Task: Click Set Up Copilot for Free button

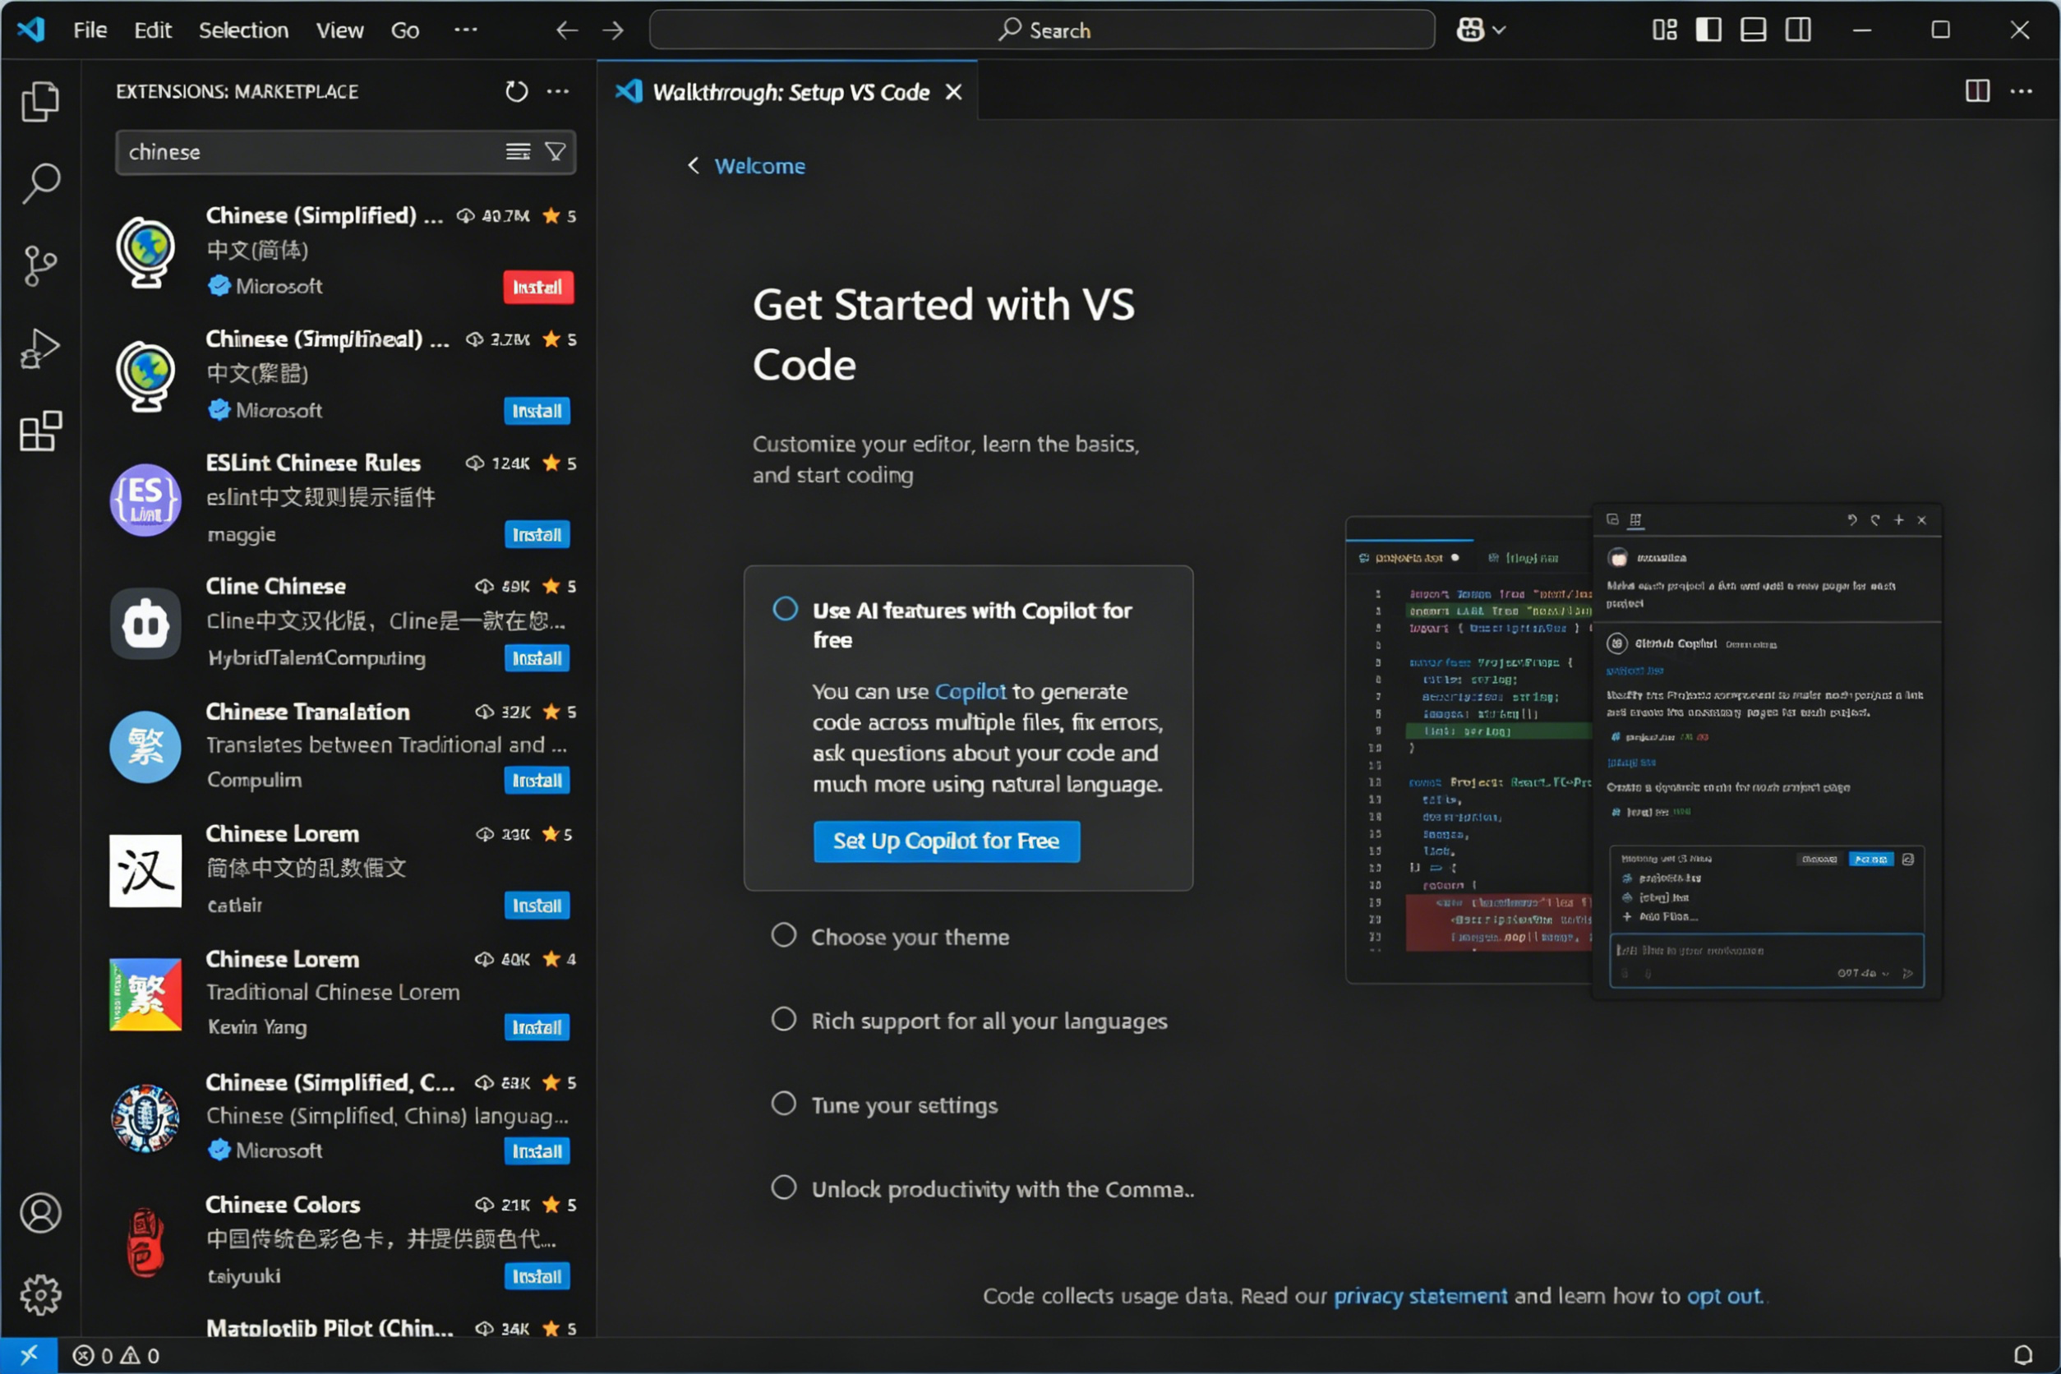Action: [x=946, y=841]
